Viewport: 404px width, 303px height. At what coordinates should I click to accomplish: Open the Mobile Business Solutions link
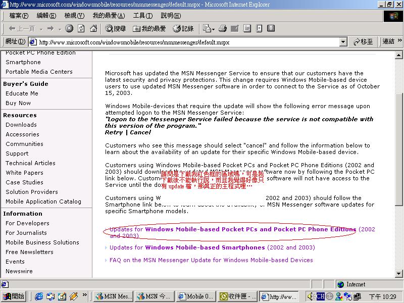coord(42,242)
